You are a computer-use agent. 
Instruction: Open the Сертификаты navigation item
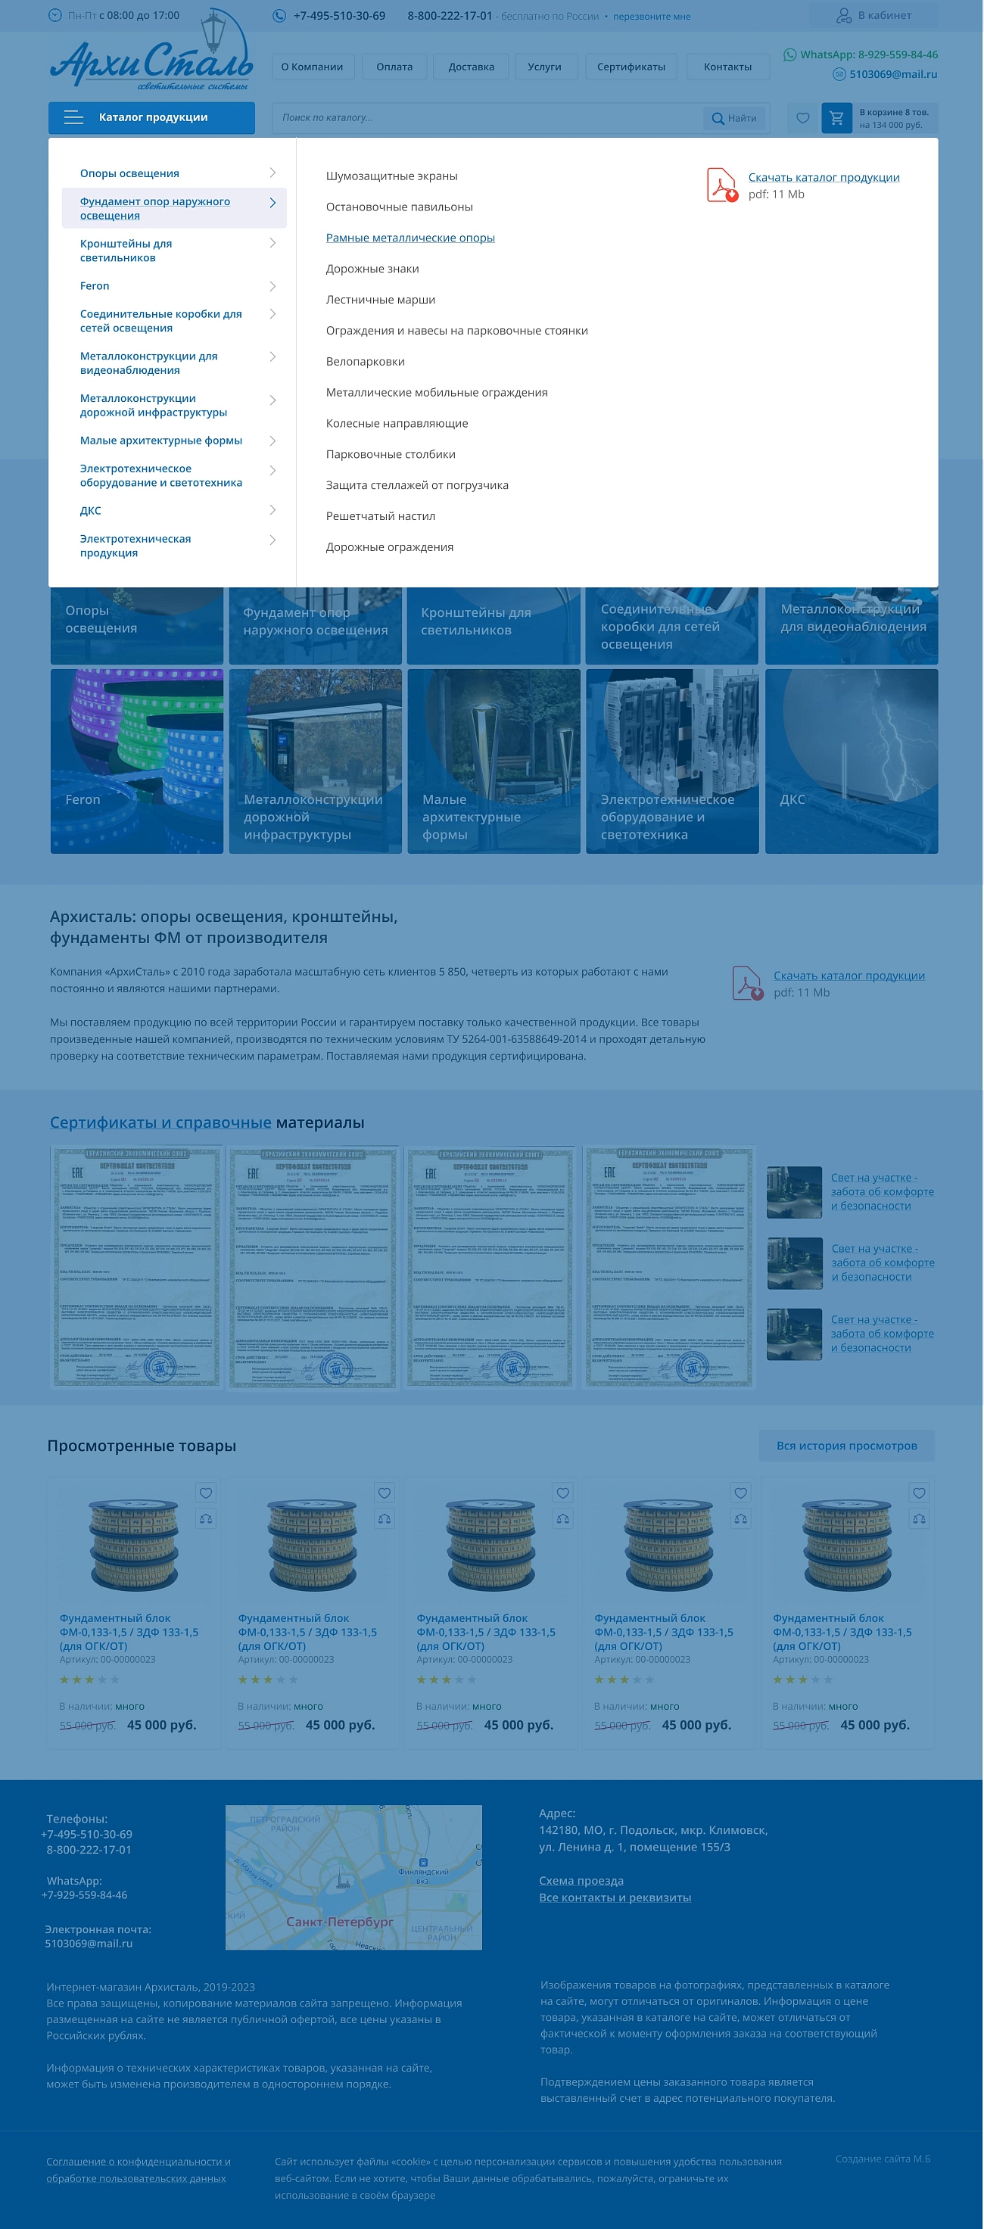631,67
